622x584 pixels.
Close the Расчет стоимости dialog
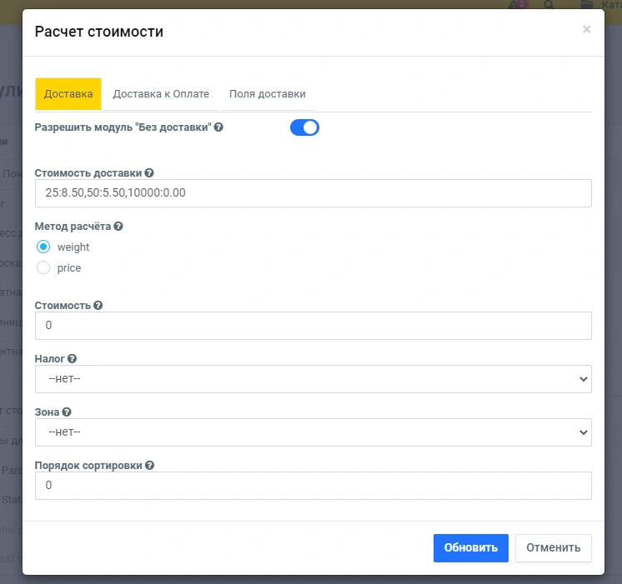(x=586, y=30)
